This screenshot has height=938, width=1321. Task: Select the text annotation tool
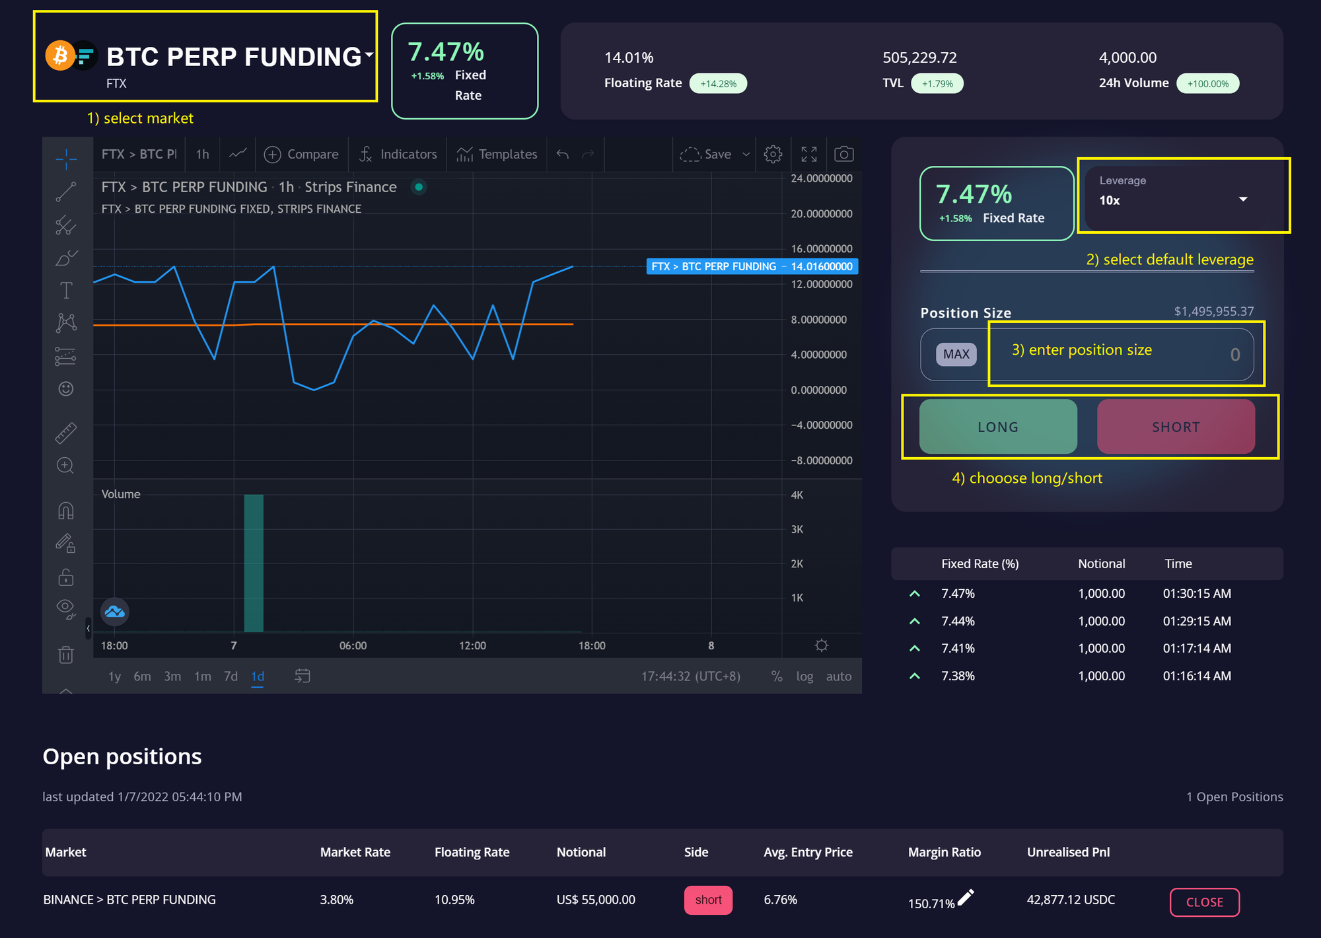click(66, 291)
